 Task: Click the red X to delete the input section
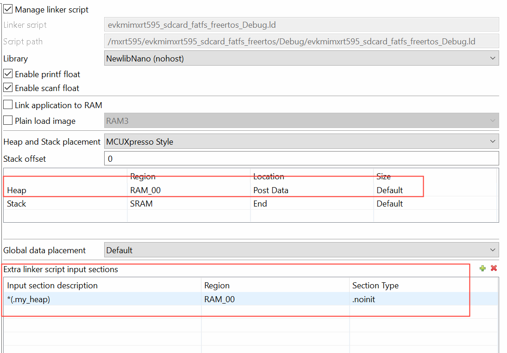[x=494, y=268]
